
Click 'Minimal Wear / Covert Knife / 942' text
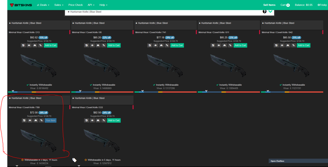(x=277, y=32)
